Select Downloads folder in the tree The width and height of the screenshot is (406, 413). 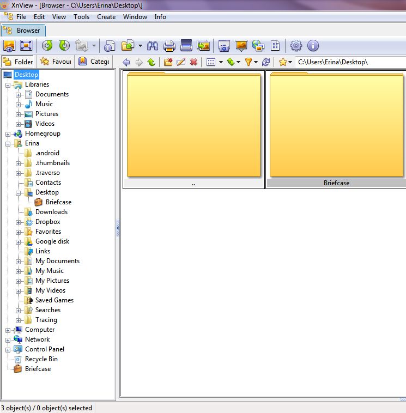pyautogui.click(x=51, y=212)
